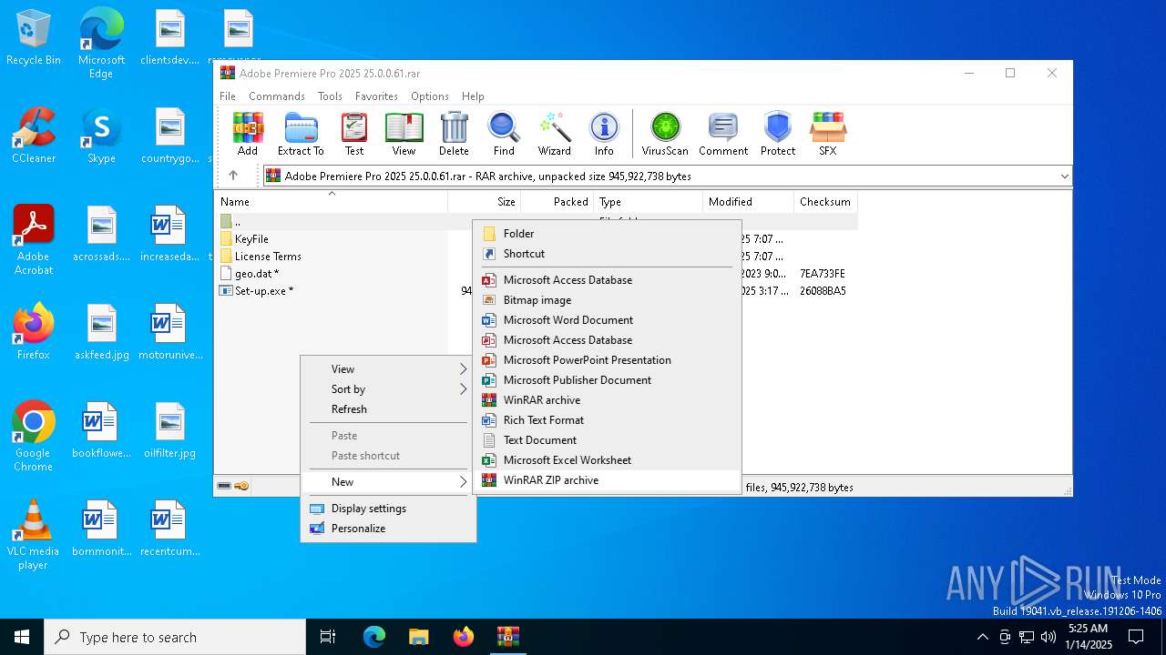Viewport: 1166px width, 655px height.
Task: Sort by Name column header
Action: (x=332, y=201)
